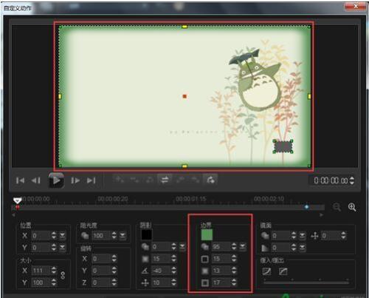369x298 pixels.
Task: Increase the timecode using the stepper
Action: click(x=352, y=178)
